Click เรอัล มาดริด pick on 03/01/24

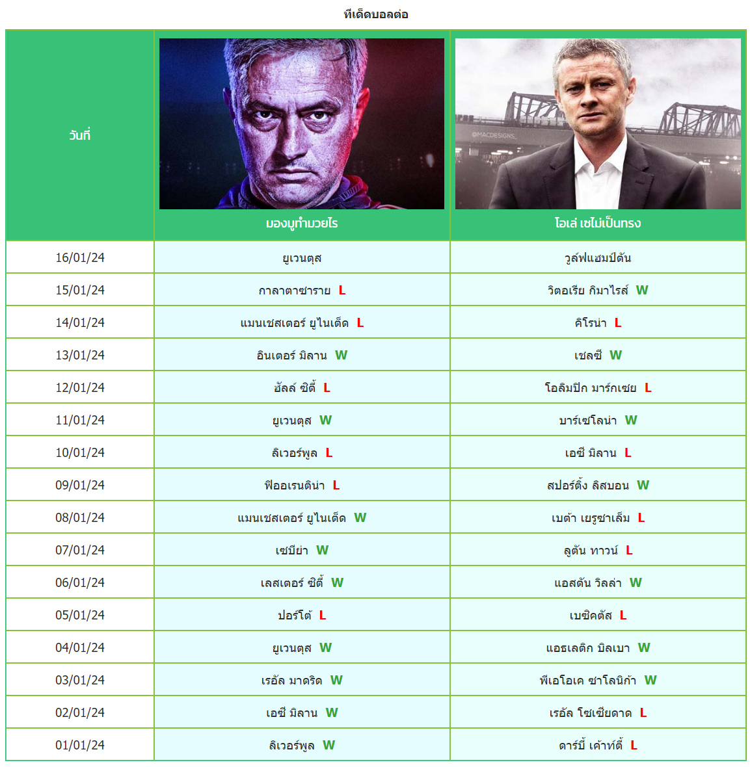coord(292,681)
